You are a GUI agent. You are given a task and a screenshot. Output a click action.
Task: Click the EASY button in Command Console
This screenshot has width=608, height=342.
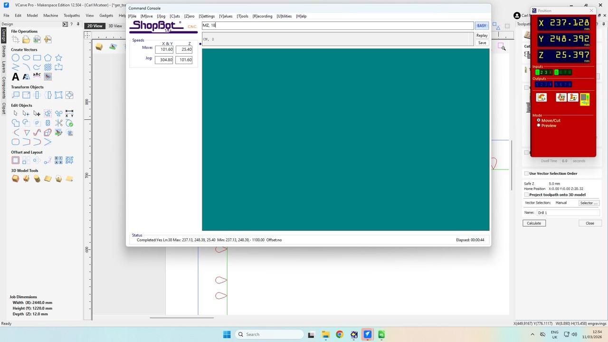pos(482,26)
